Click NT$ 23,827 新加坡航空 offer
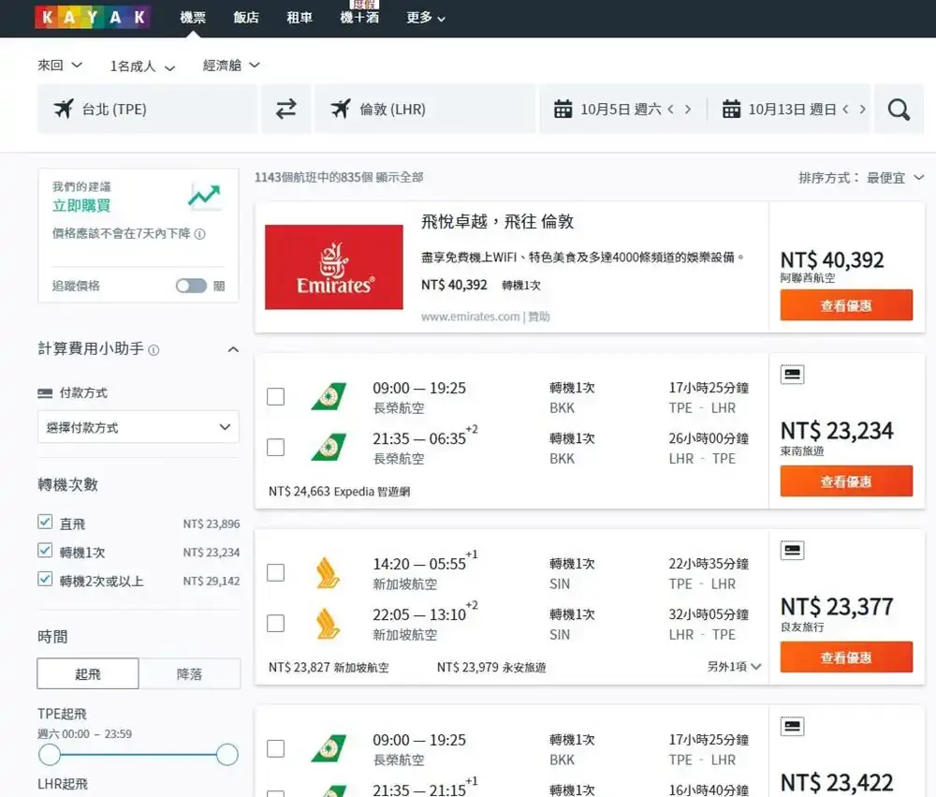This screenshot has width=936, height=797. click(329, 668)
